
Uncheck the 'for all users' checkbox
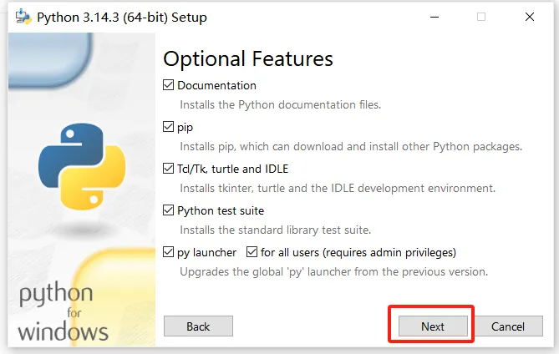(252, 252)
